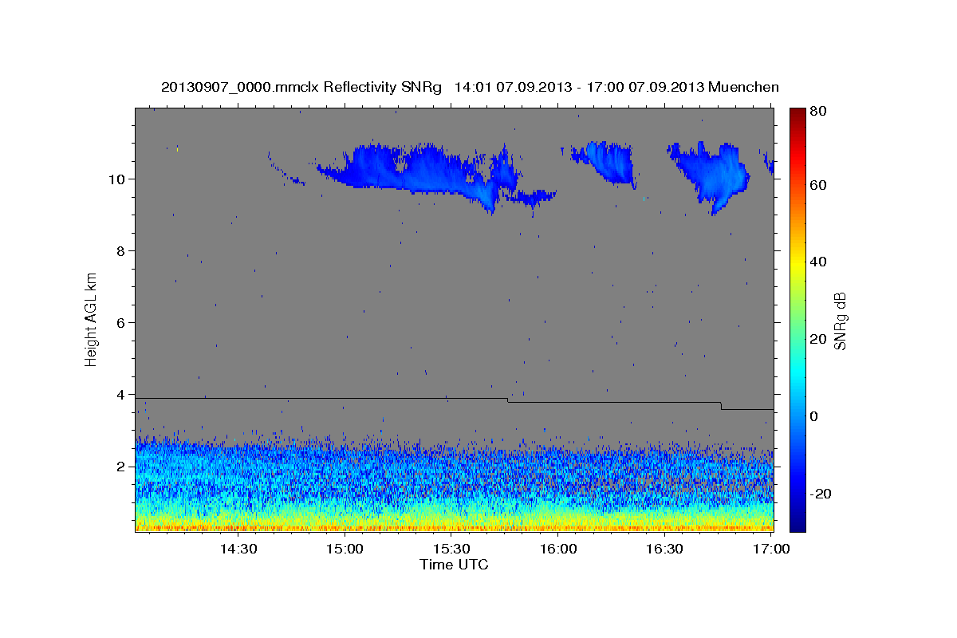The width and height of the screenshot is (957, 638).
Task: Click the dark red top of colorbar
Action: 796,114
